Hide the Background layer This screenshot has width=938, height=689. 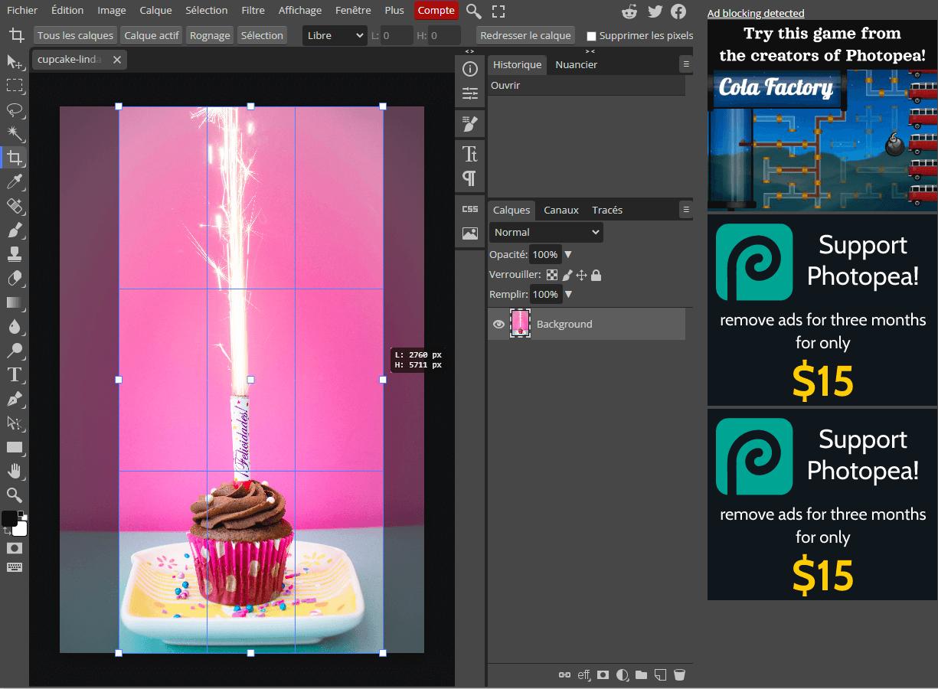coord(498,324)
